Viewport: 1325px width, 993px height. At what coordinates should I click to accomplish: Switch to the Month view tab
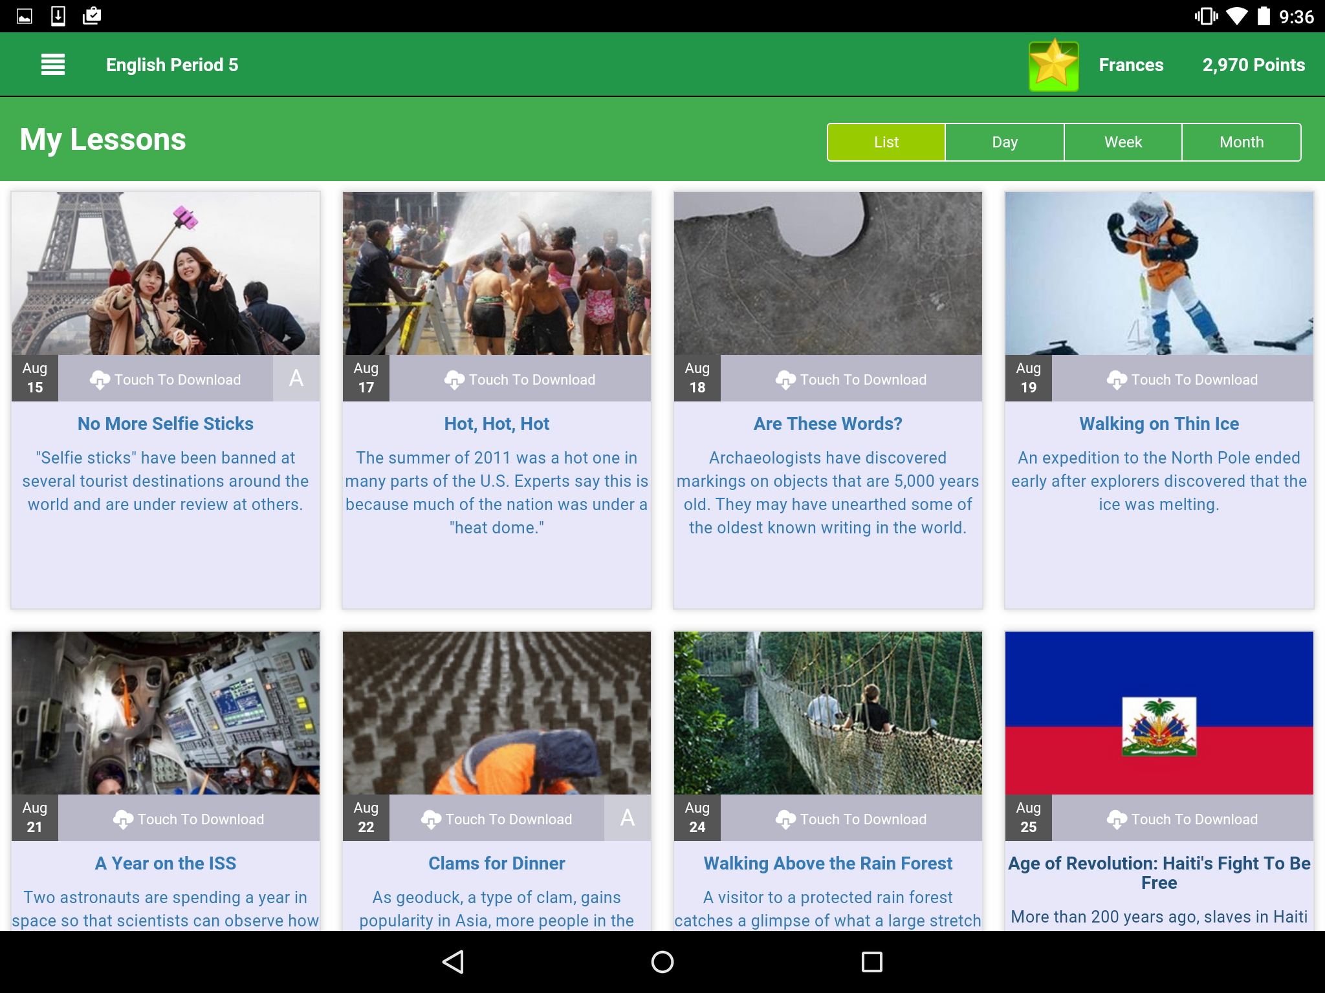(1242, 142)
